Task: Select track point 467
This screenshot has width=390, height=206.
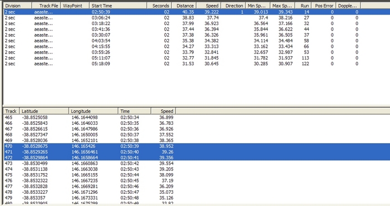Action: (x=197, y=129)
